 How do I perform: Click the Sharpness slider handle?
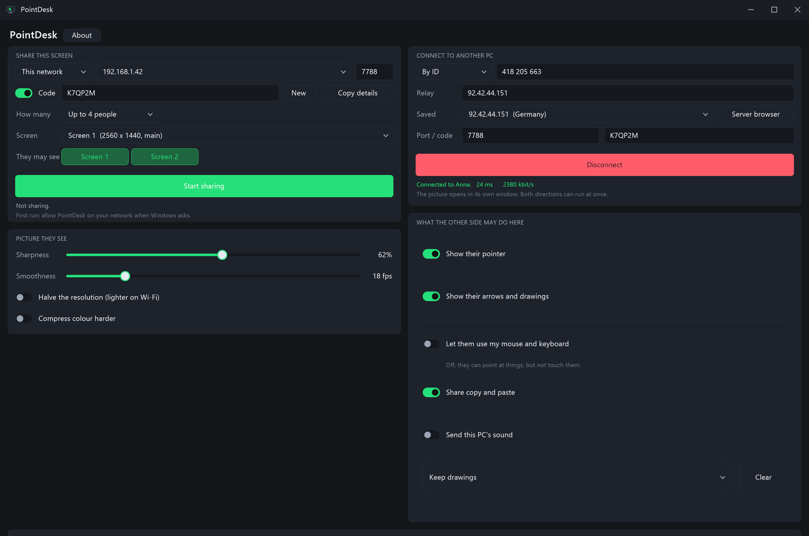(x=222, y=255)
